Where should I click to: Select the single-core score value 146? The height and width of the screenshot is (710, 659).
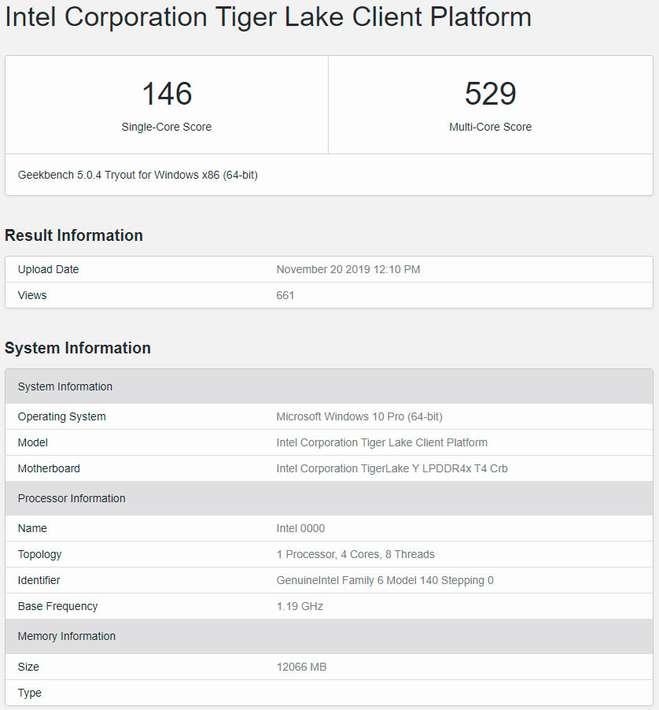[167, 94]
